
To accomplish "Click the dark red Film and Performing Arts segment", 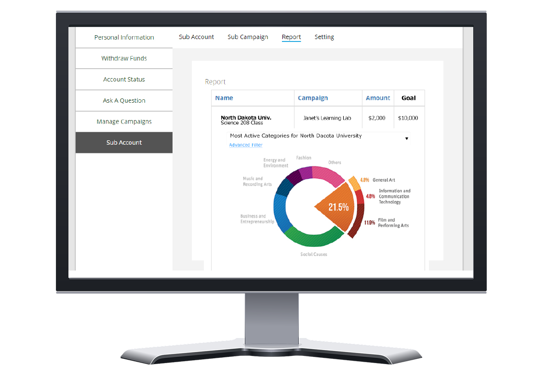I will click(358, 220).
